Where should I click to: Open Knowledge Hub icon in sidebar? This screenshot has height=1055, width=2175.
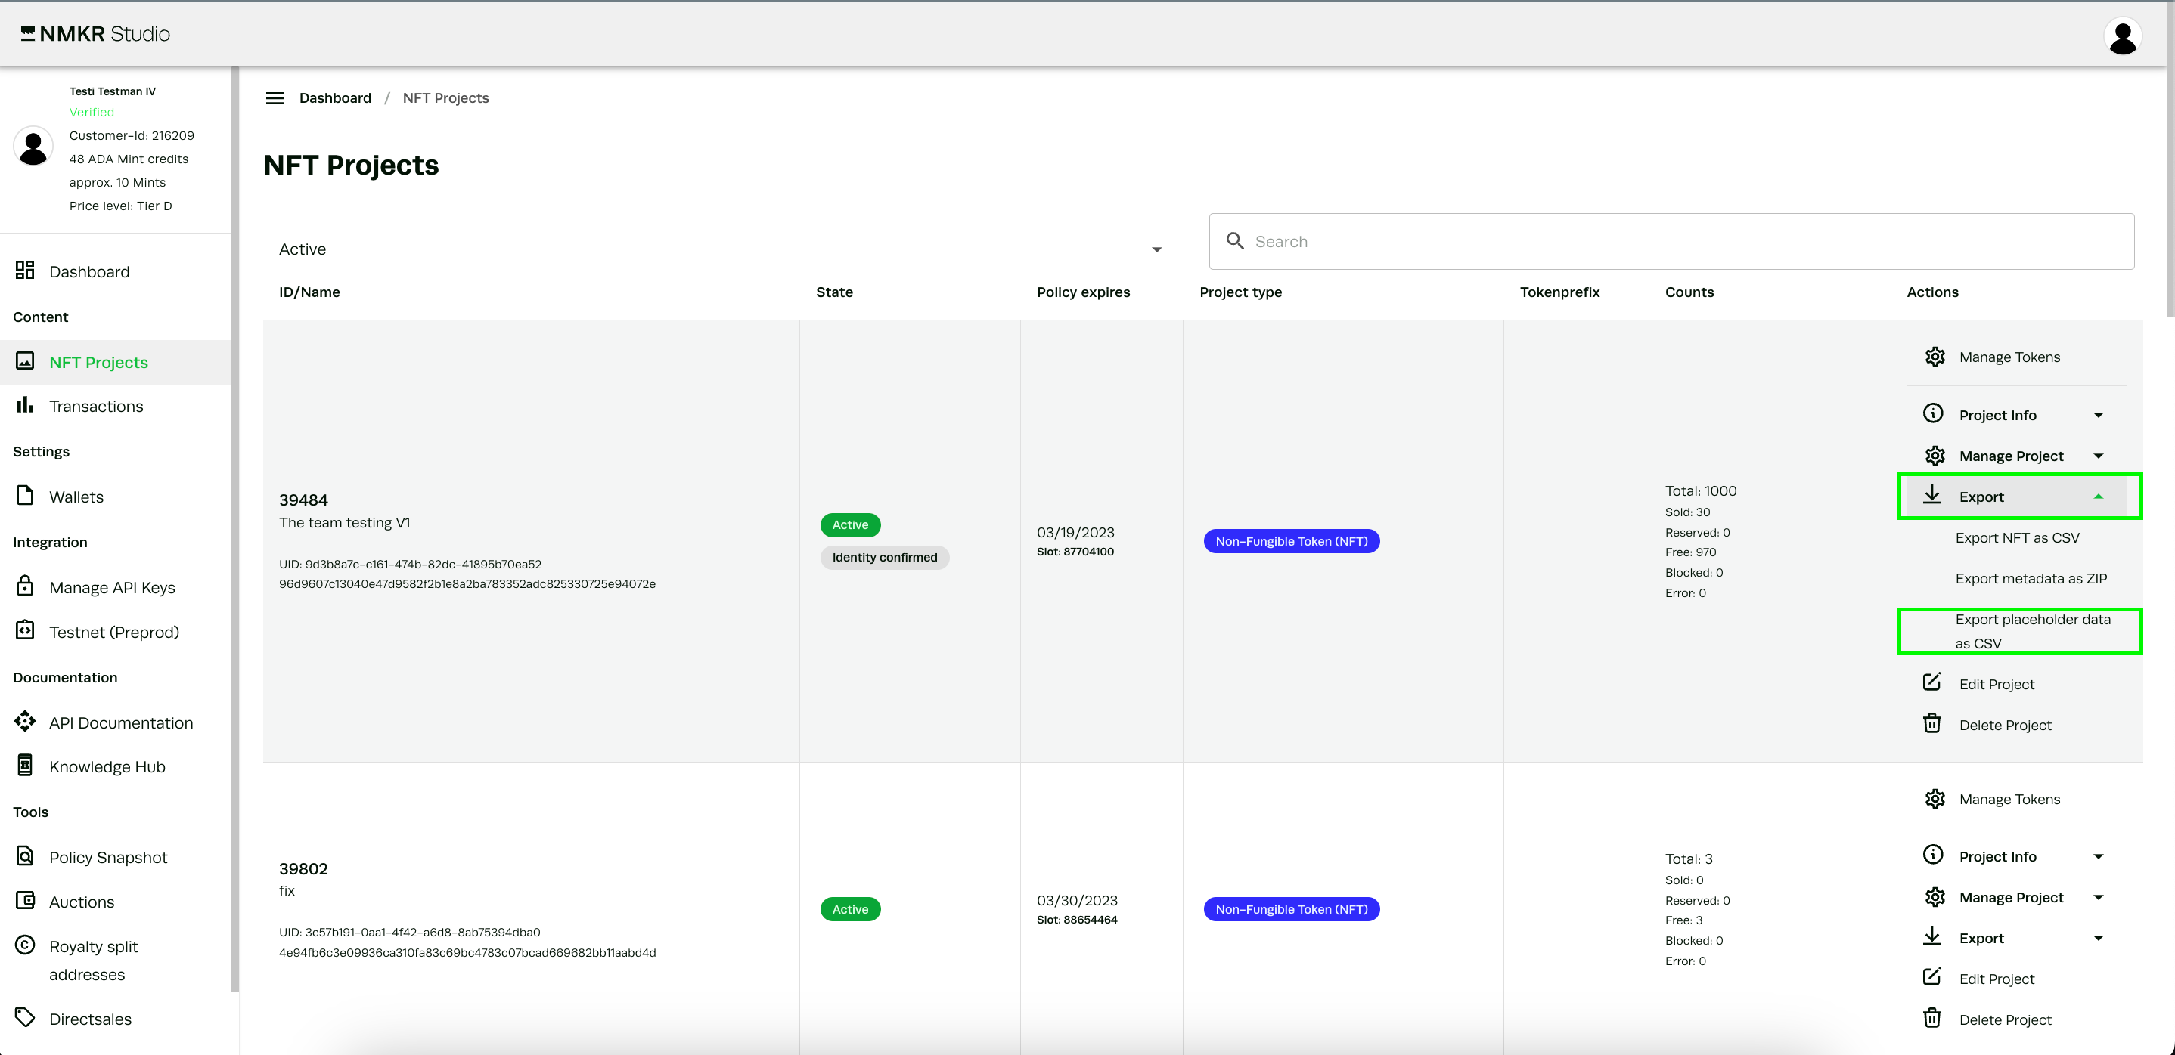pyautogui.click(x=25, y=766)
